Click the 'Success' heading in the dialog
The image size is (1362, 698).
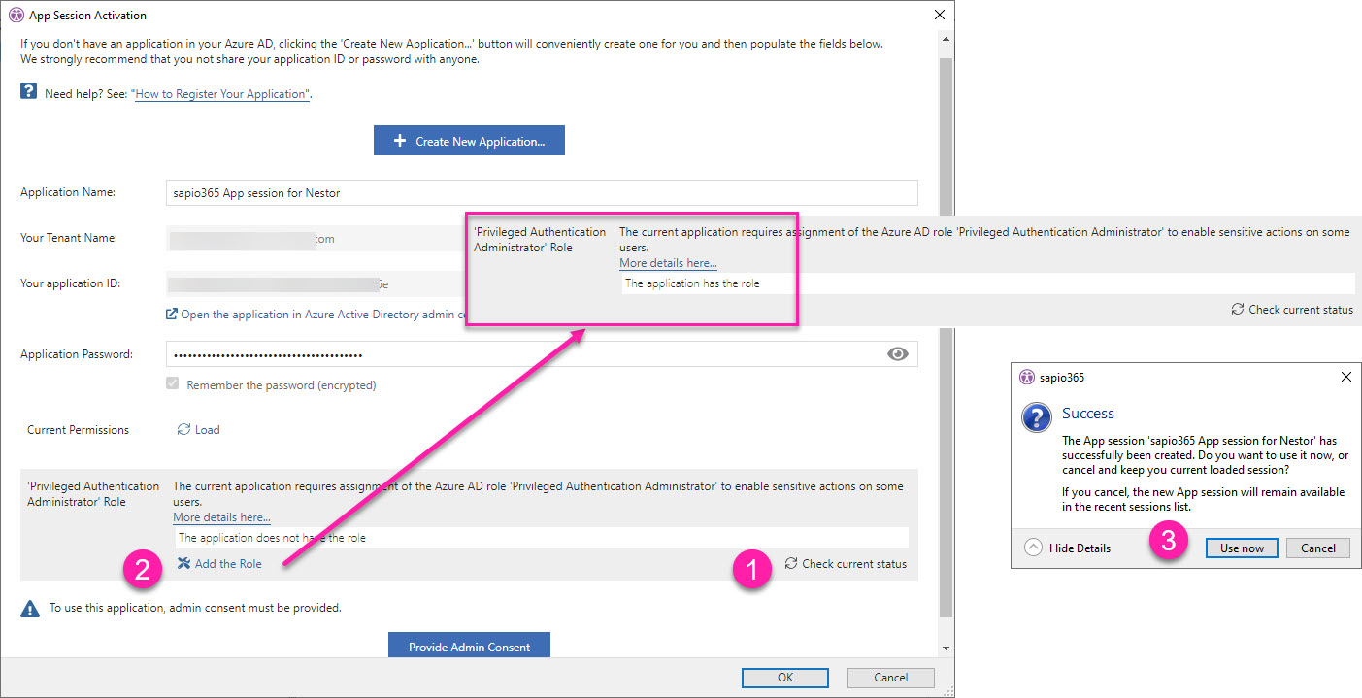(1088, 414)
